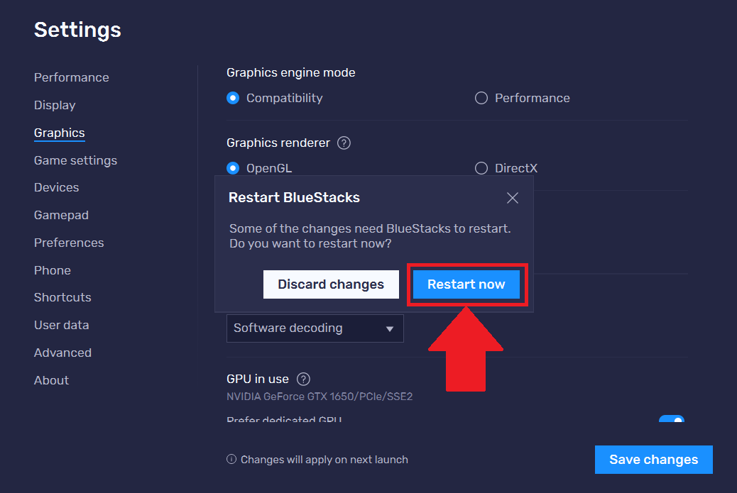The width and height of the screenshot is (737, 493).
Task: Go to Advanced settings
Action: coord(62,353)
